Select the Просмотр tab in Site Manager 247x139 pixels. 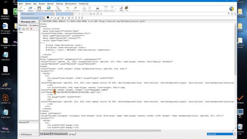click(x=23, y=25)
